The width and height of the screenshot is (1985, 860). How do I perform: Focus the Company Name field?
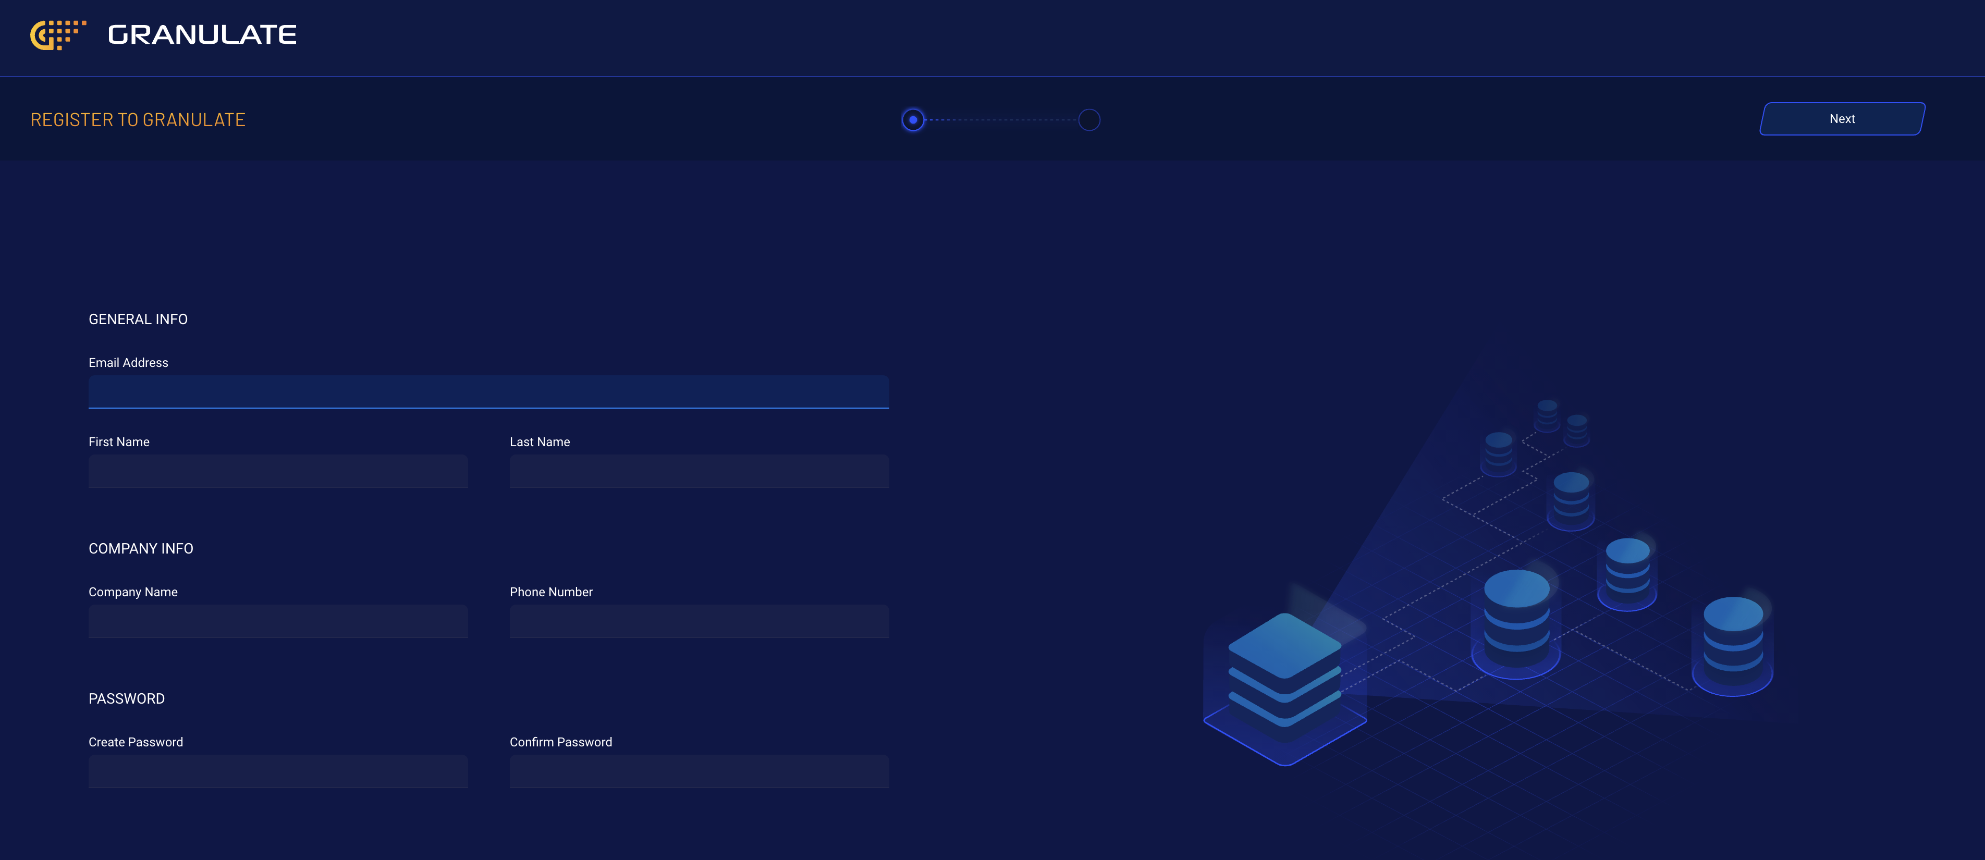click(x=278, y=621)
